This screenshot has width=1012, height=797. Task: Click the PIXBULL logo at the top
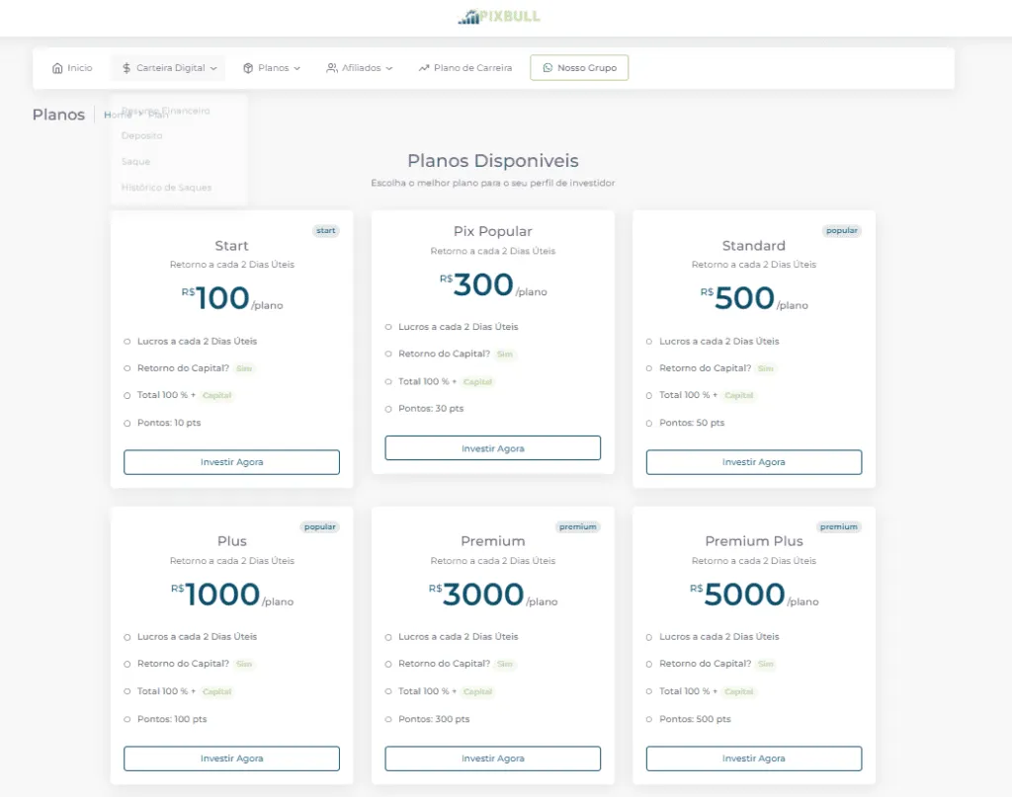[498, 16]
